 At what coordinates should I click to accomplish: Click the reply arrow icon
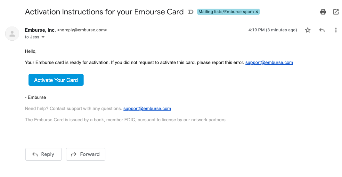322,30
